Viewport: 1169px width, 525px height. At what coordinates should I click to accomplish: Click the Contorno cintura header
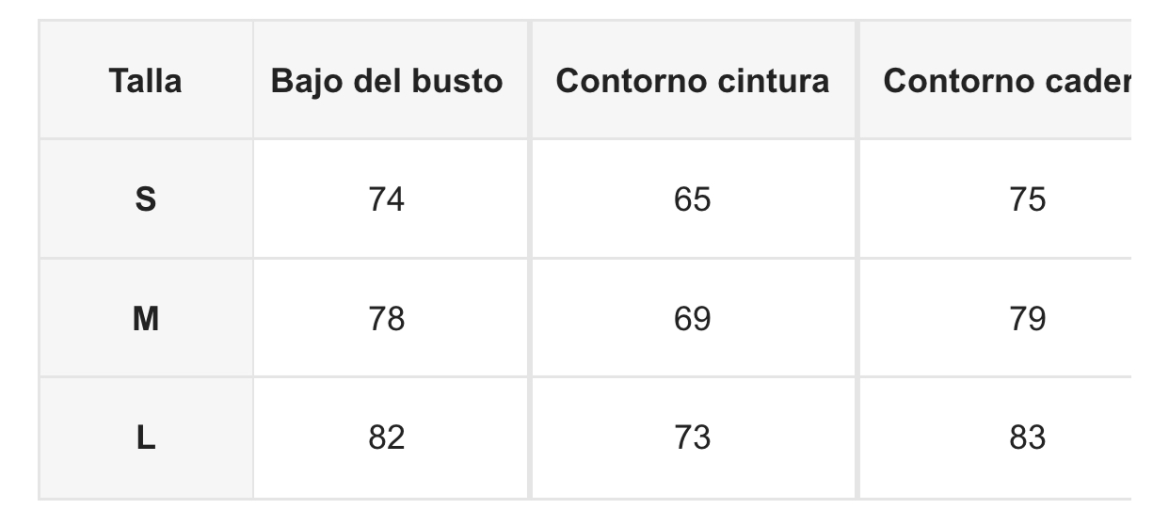[x=693, y=81]
